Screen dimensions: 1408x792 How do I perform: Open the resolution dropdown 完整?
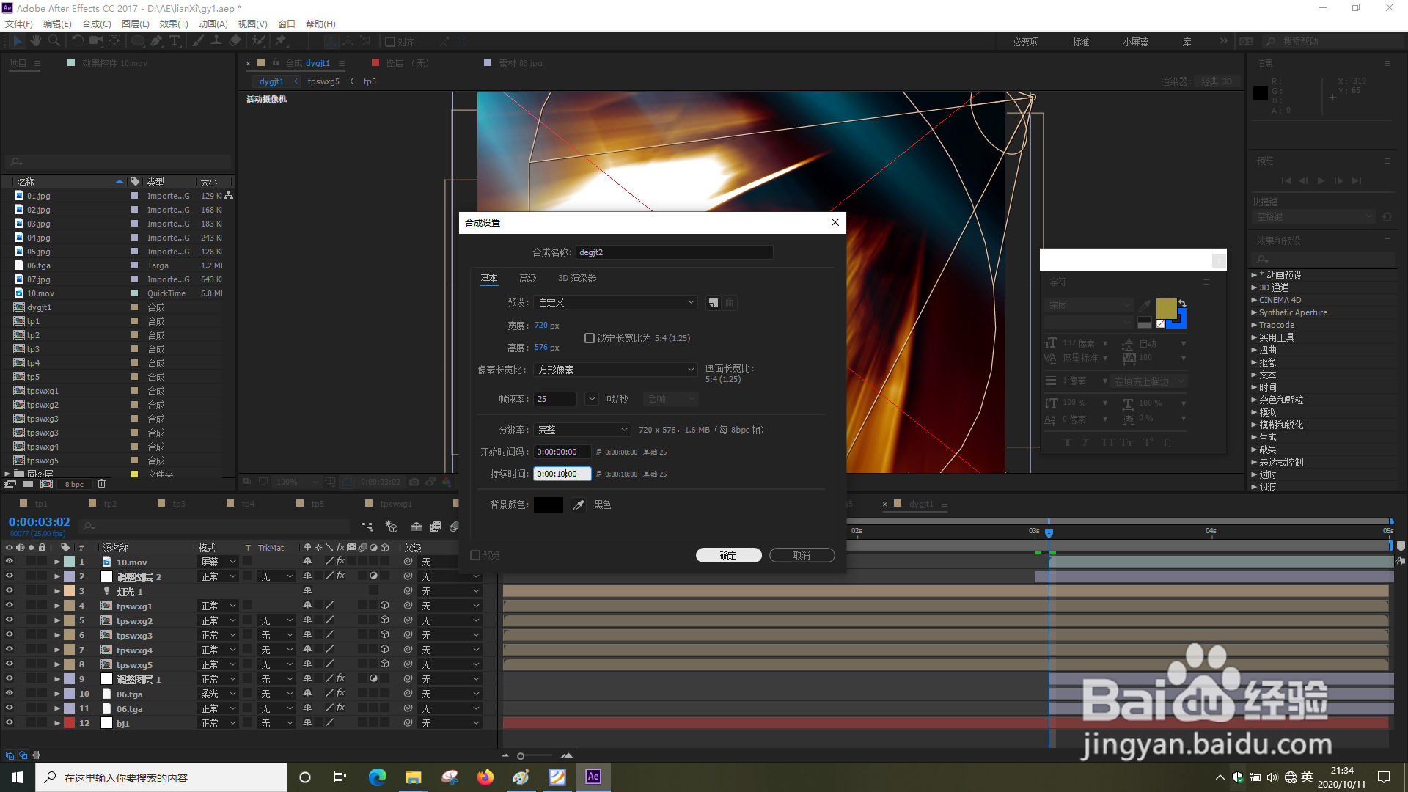[x=582, y=430]
